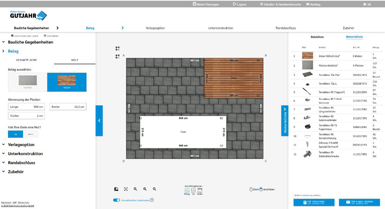This screenshot has height=209, width=385.
Task: Open the Gesamtfläche tab under Belag
Action: [x=27, y=60]
